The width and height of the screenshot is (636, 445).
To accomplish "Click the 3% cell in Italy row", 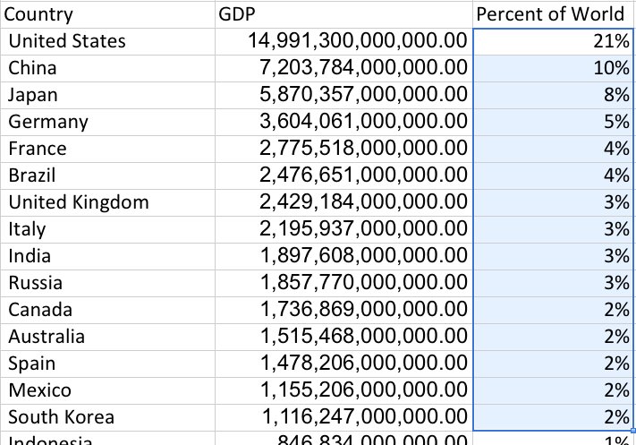I will pos(553,229).
